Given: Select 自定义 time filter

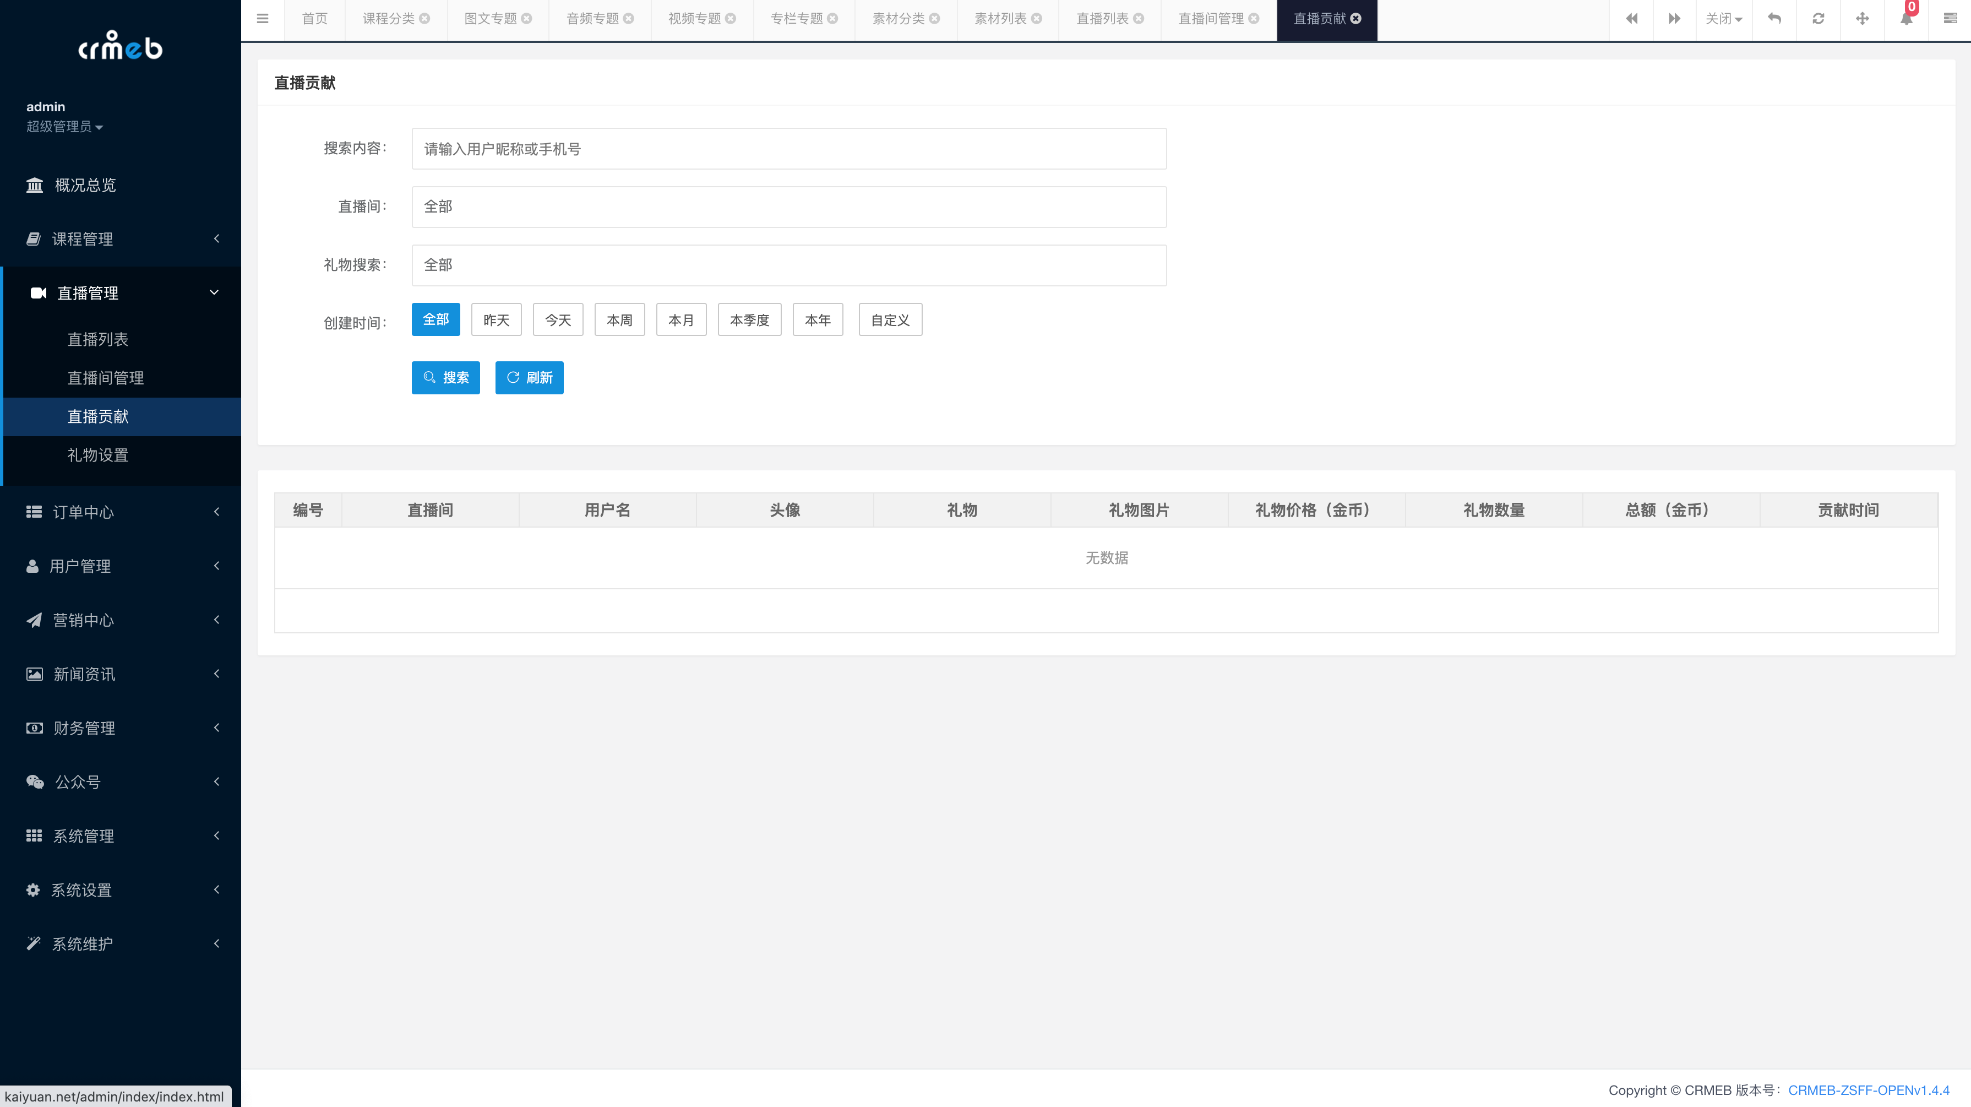Looking at the screenshot, I should click(x=891, y=319).
